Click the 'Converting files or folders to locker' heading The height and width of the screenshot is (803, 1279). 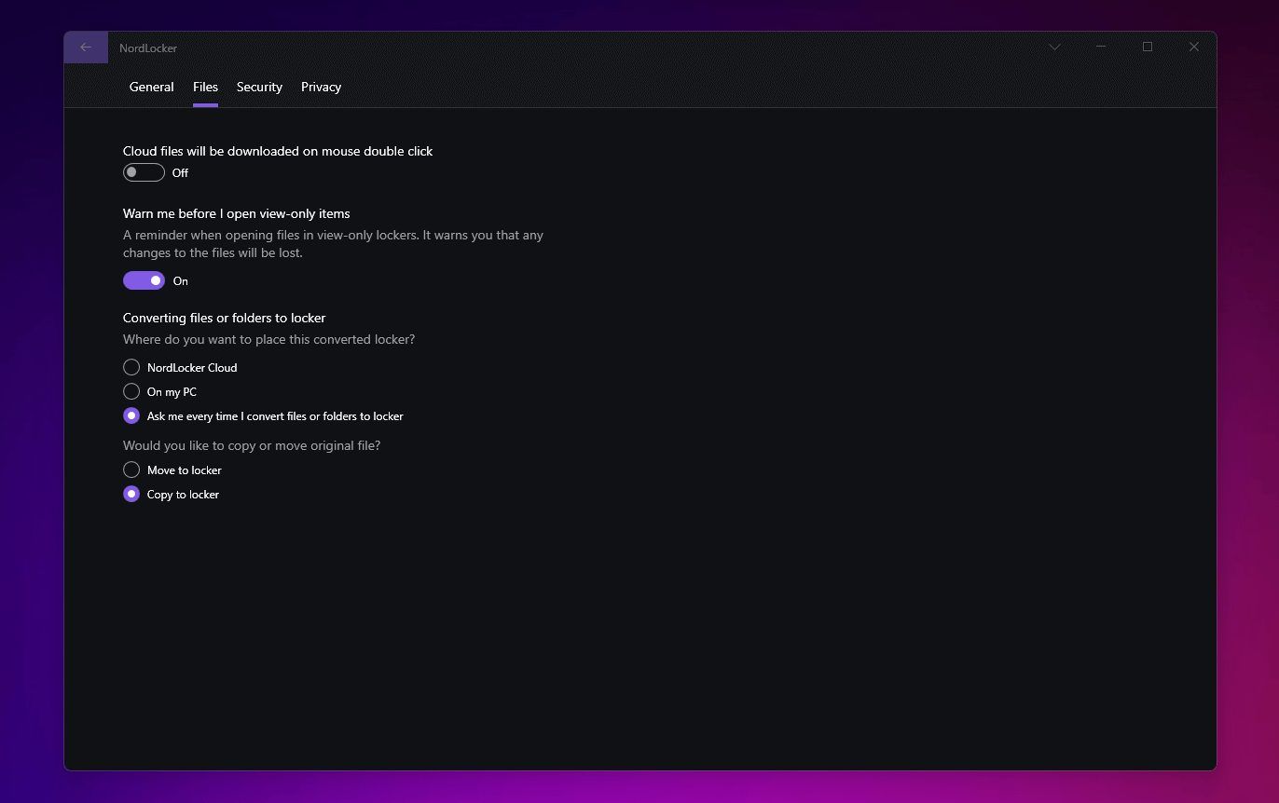(224, 318)
